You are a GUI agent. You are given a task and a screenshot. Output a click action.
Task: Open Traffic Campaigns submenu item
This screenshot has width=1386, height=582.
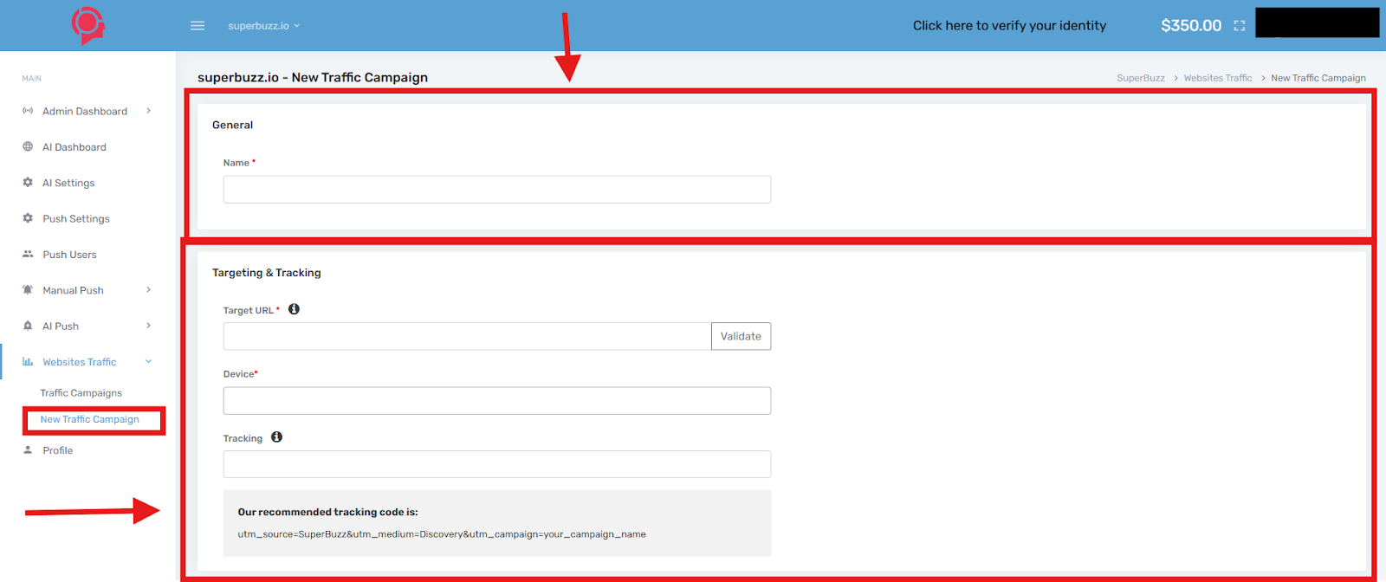tap(81, 393)
